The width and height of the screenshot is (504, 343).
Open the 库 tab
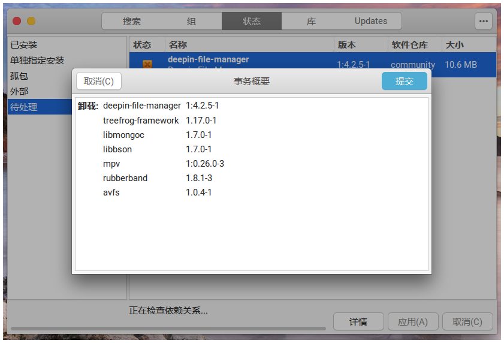311,21
